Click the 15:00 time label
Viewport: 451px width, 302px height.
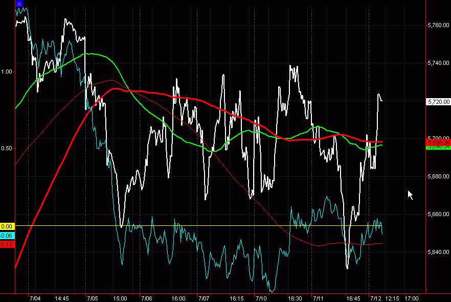click(120, 298)
